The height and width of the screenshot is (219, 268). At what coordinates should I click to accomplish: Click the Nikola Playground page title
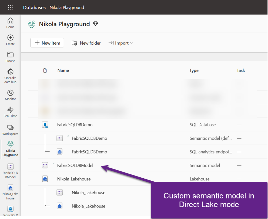64,24
